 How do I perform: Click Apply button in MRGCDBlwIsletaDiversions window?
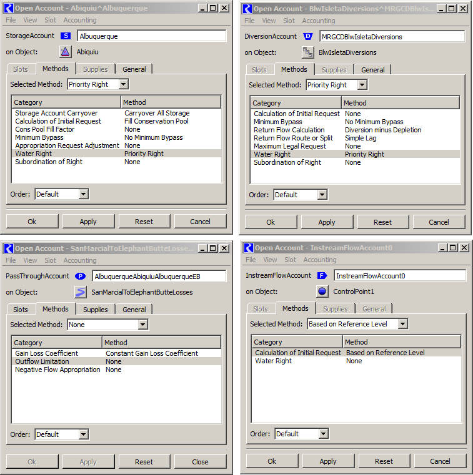pos(327,222)
